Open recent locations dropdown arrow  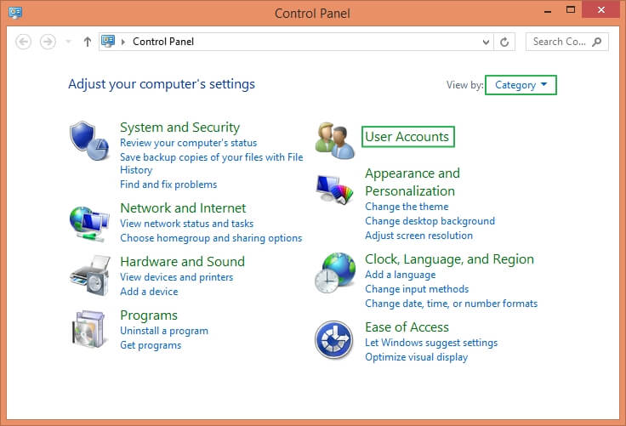tap(68, 42)
